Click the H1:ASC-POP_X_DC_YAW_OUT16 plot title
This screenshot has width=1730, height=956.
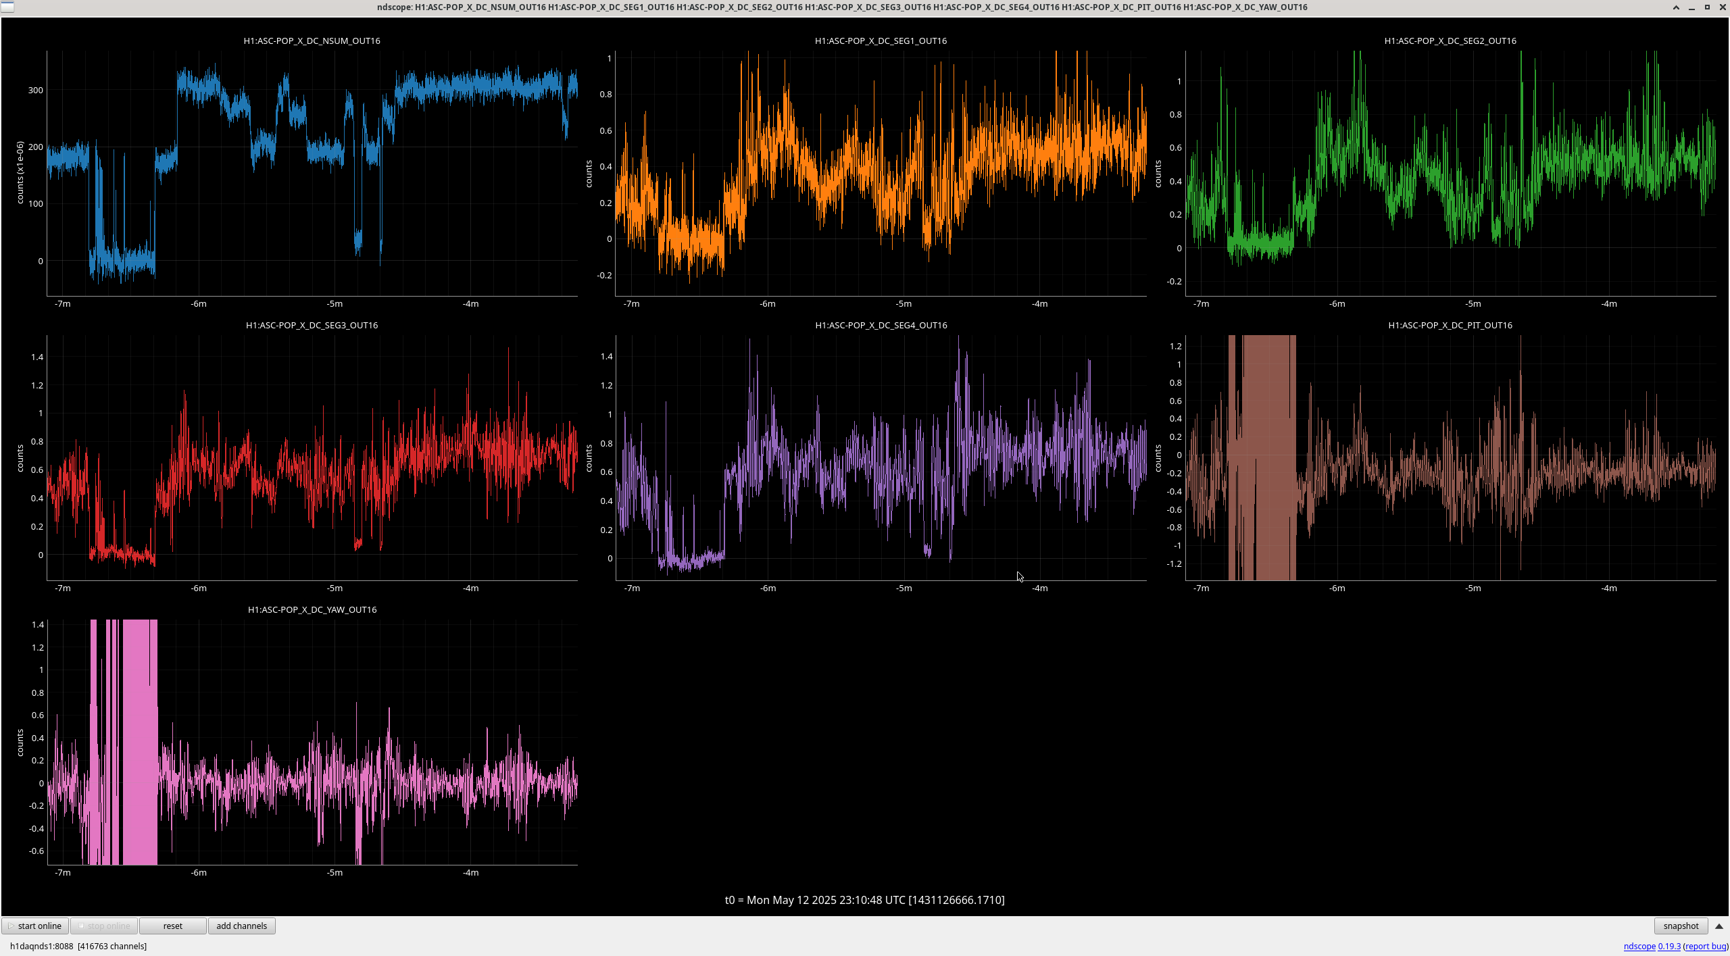312,609
